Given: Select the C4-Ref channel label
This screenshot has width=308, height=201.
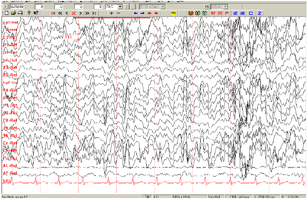Looking at the screenshot, I should pyautogui.click(x=10, y=98).
